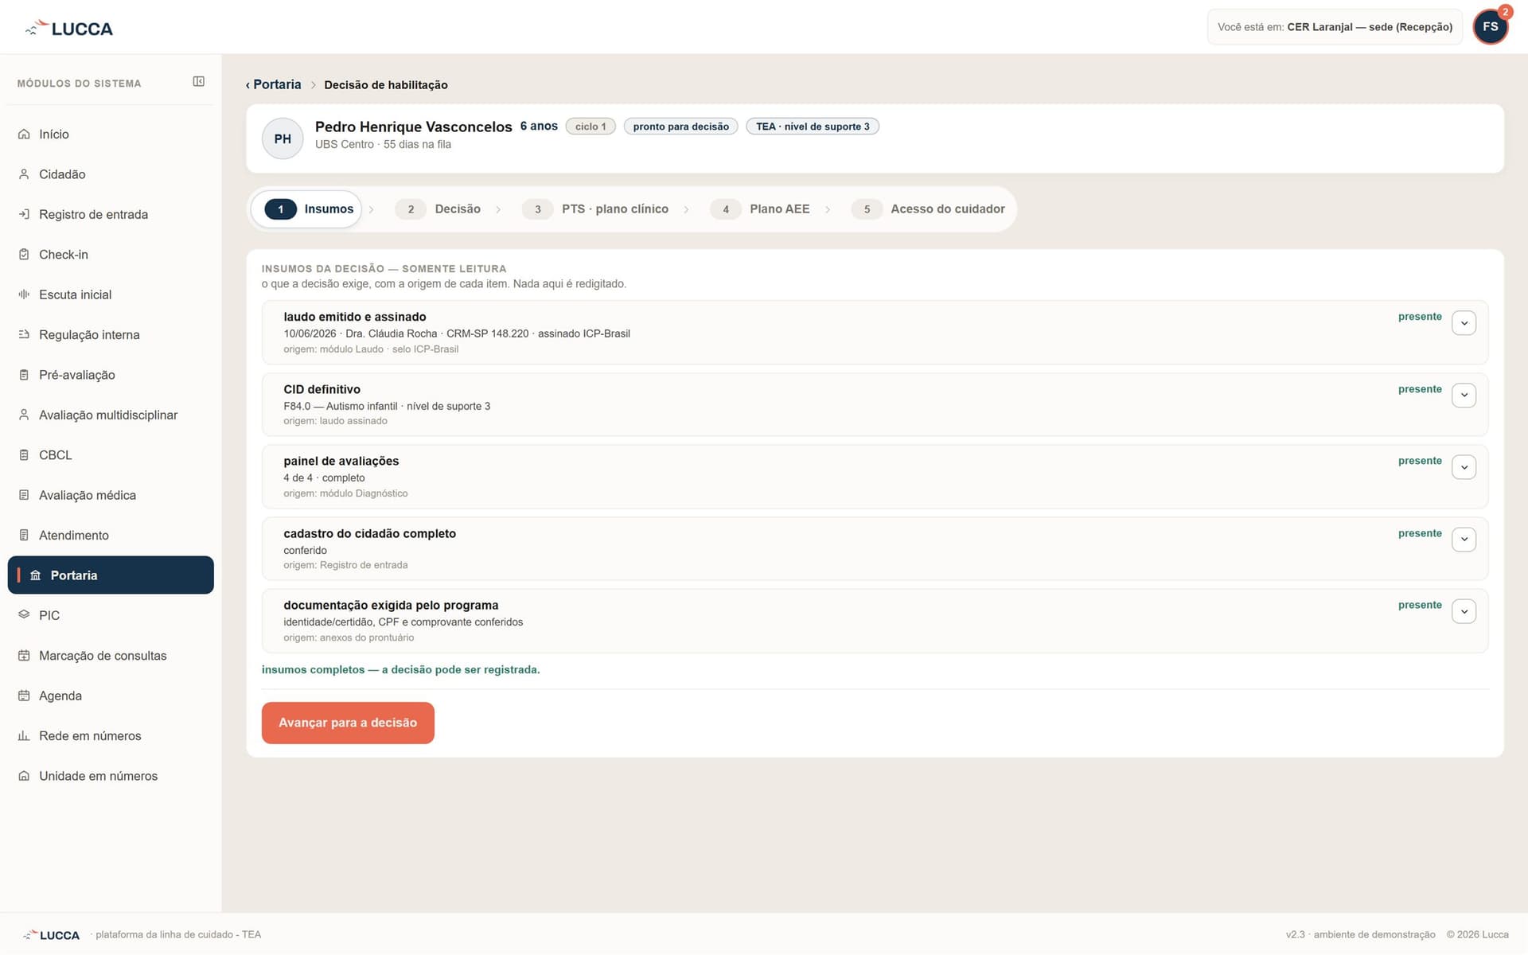Image resolution: width=1528 pixels, height=955 pixels.
Task: Click the PH patient avatar
Action: pos(283,138)
